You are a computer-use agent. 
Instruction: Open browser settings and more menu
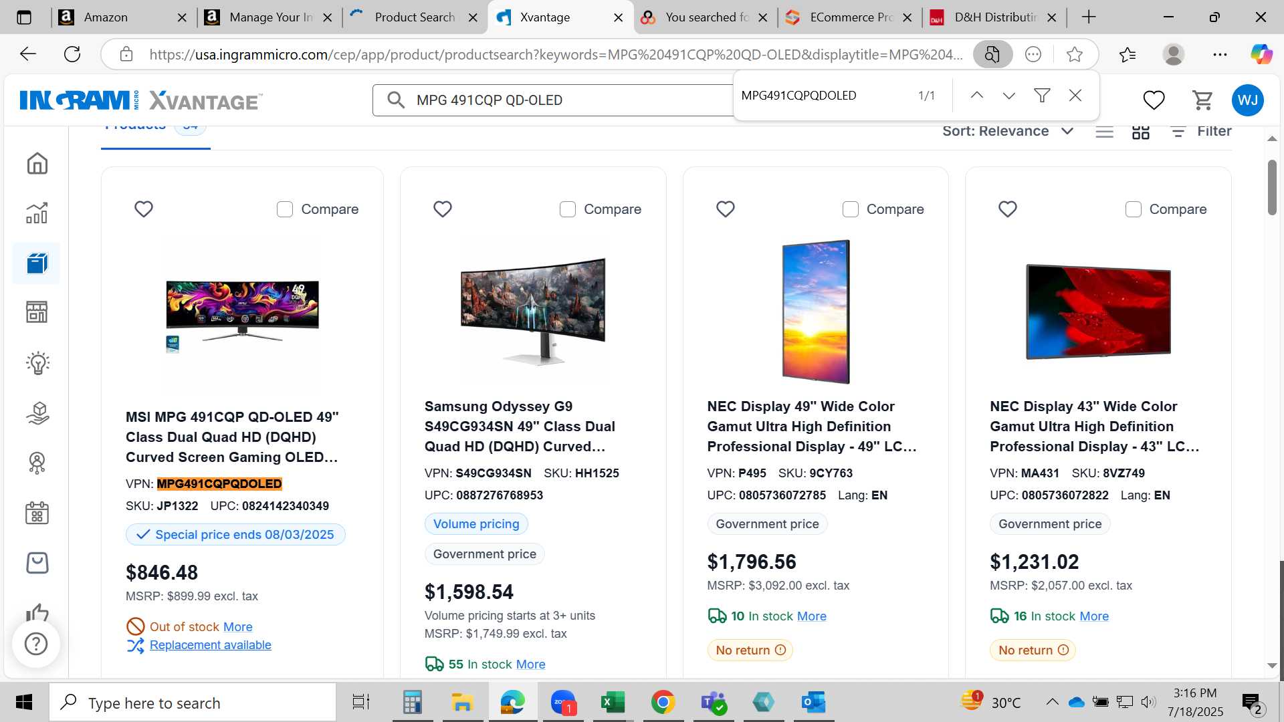pyautogui.click(x=1220, y=54)
